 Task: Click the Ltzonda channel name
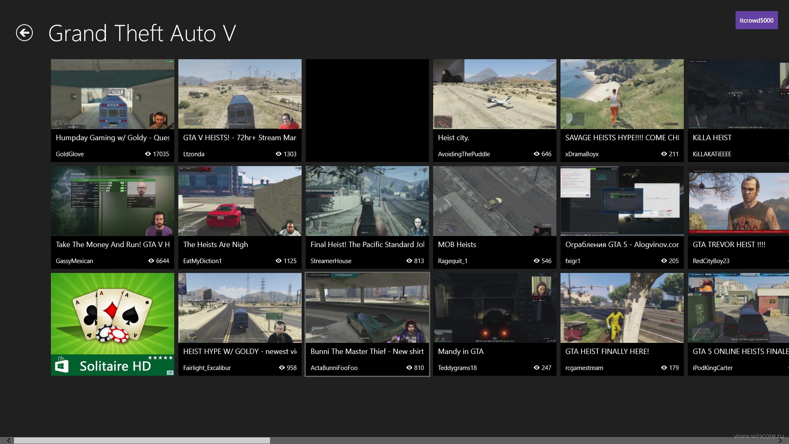coord(194,154)
